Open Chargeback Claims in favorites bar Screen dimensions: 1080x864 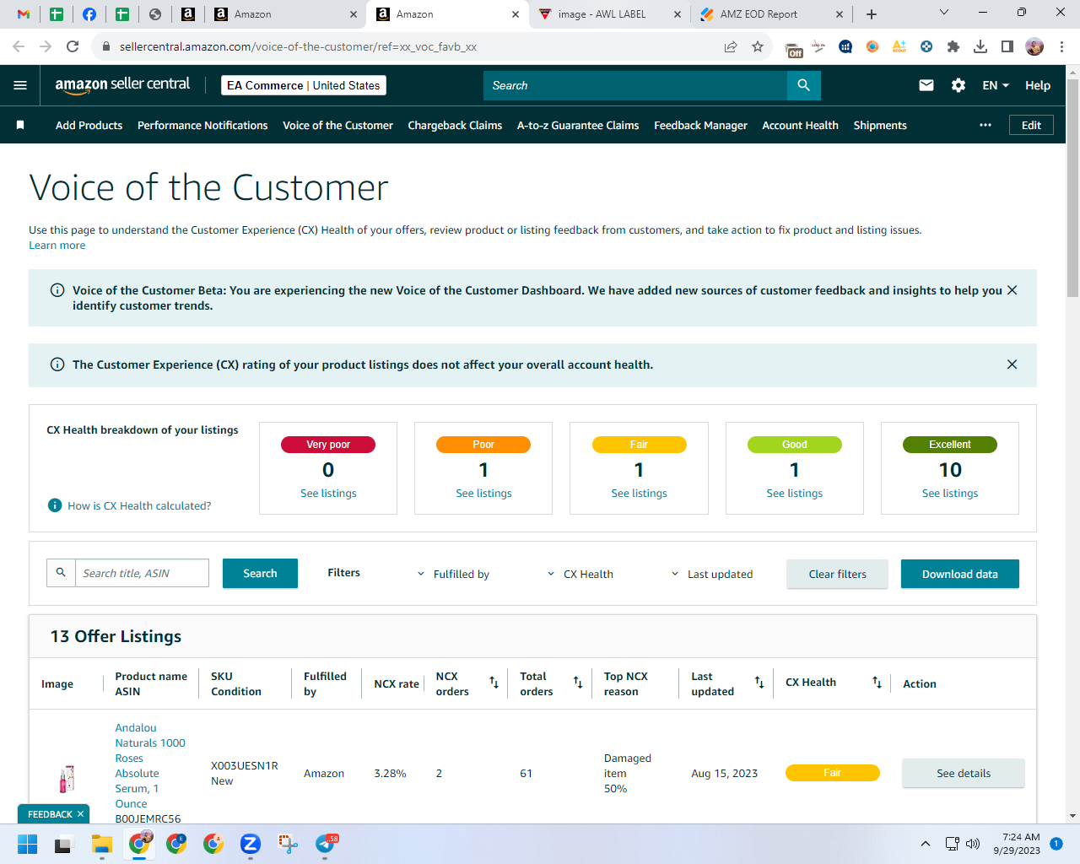455,125
